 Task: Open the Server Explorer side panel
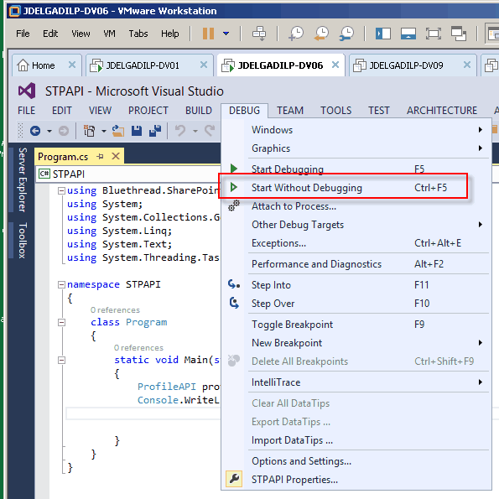click(x=22, y=179)
